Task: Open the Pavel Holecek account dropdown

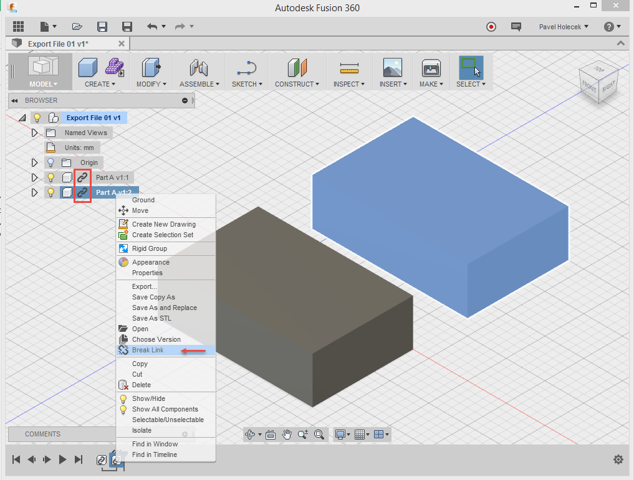Action: [x=564, y=27]
